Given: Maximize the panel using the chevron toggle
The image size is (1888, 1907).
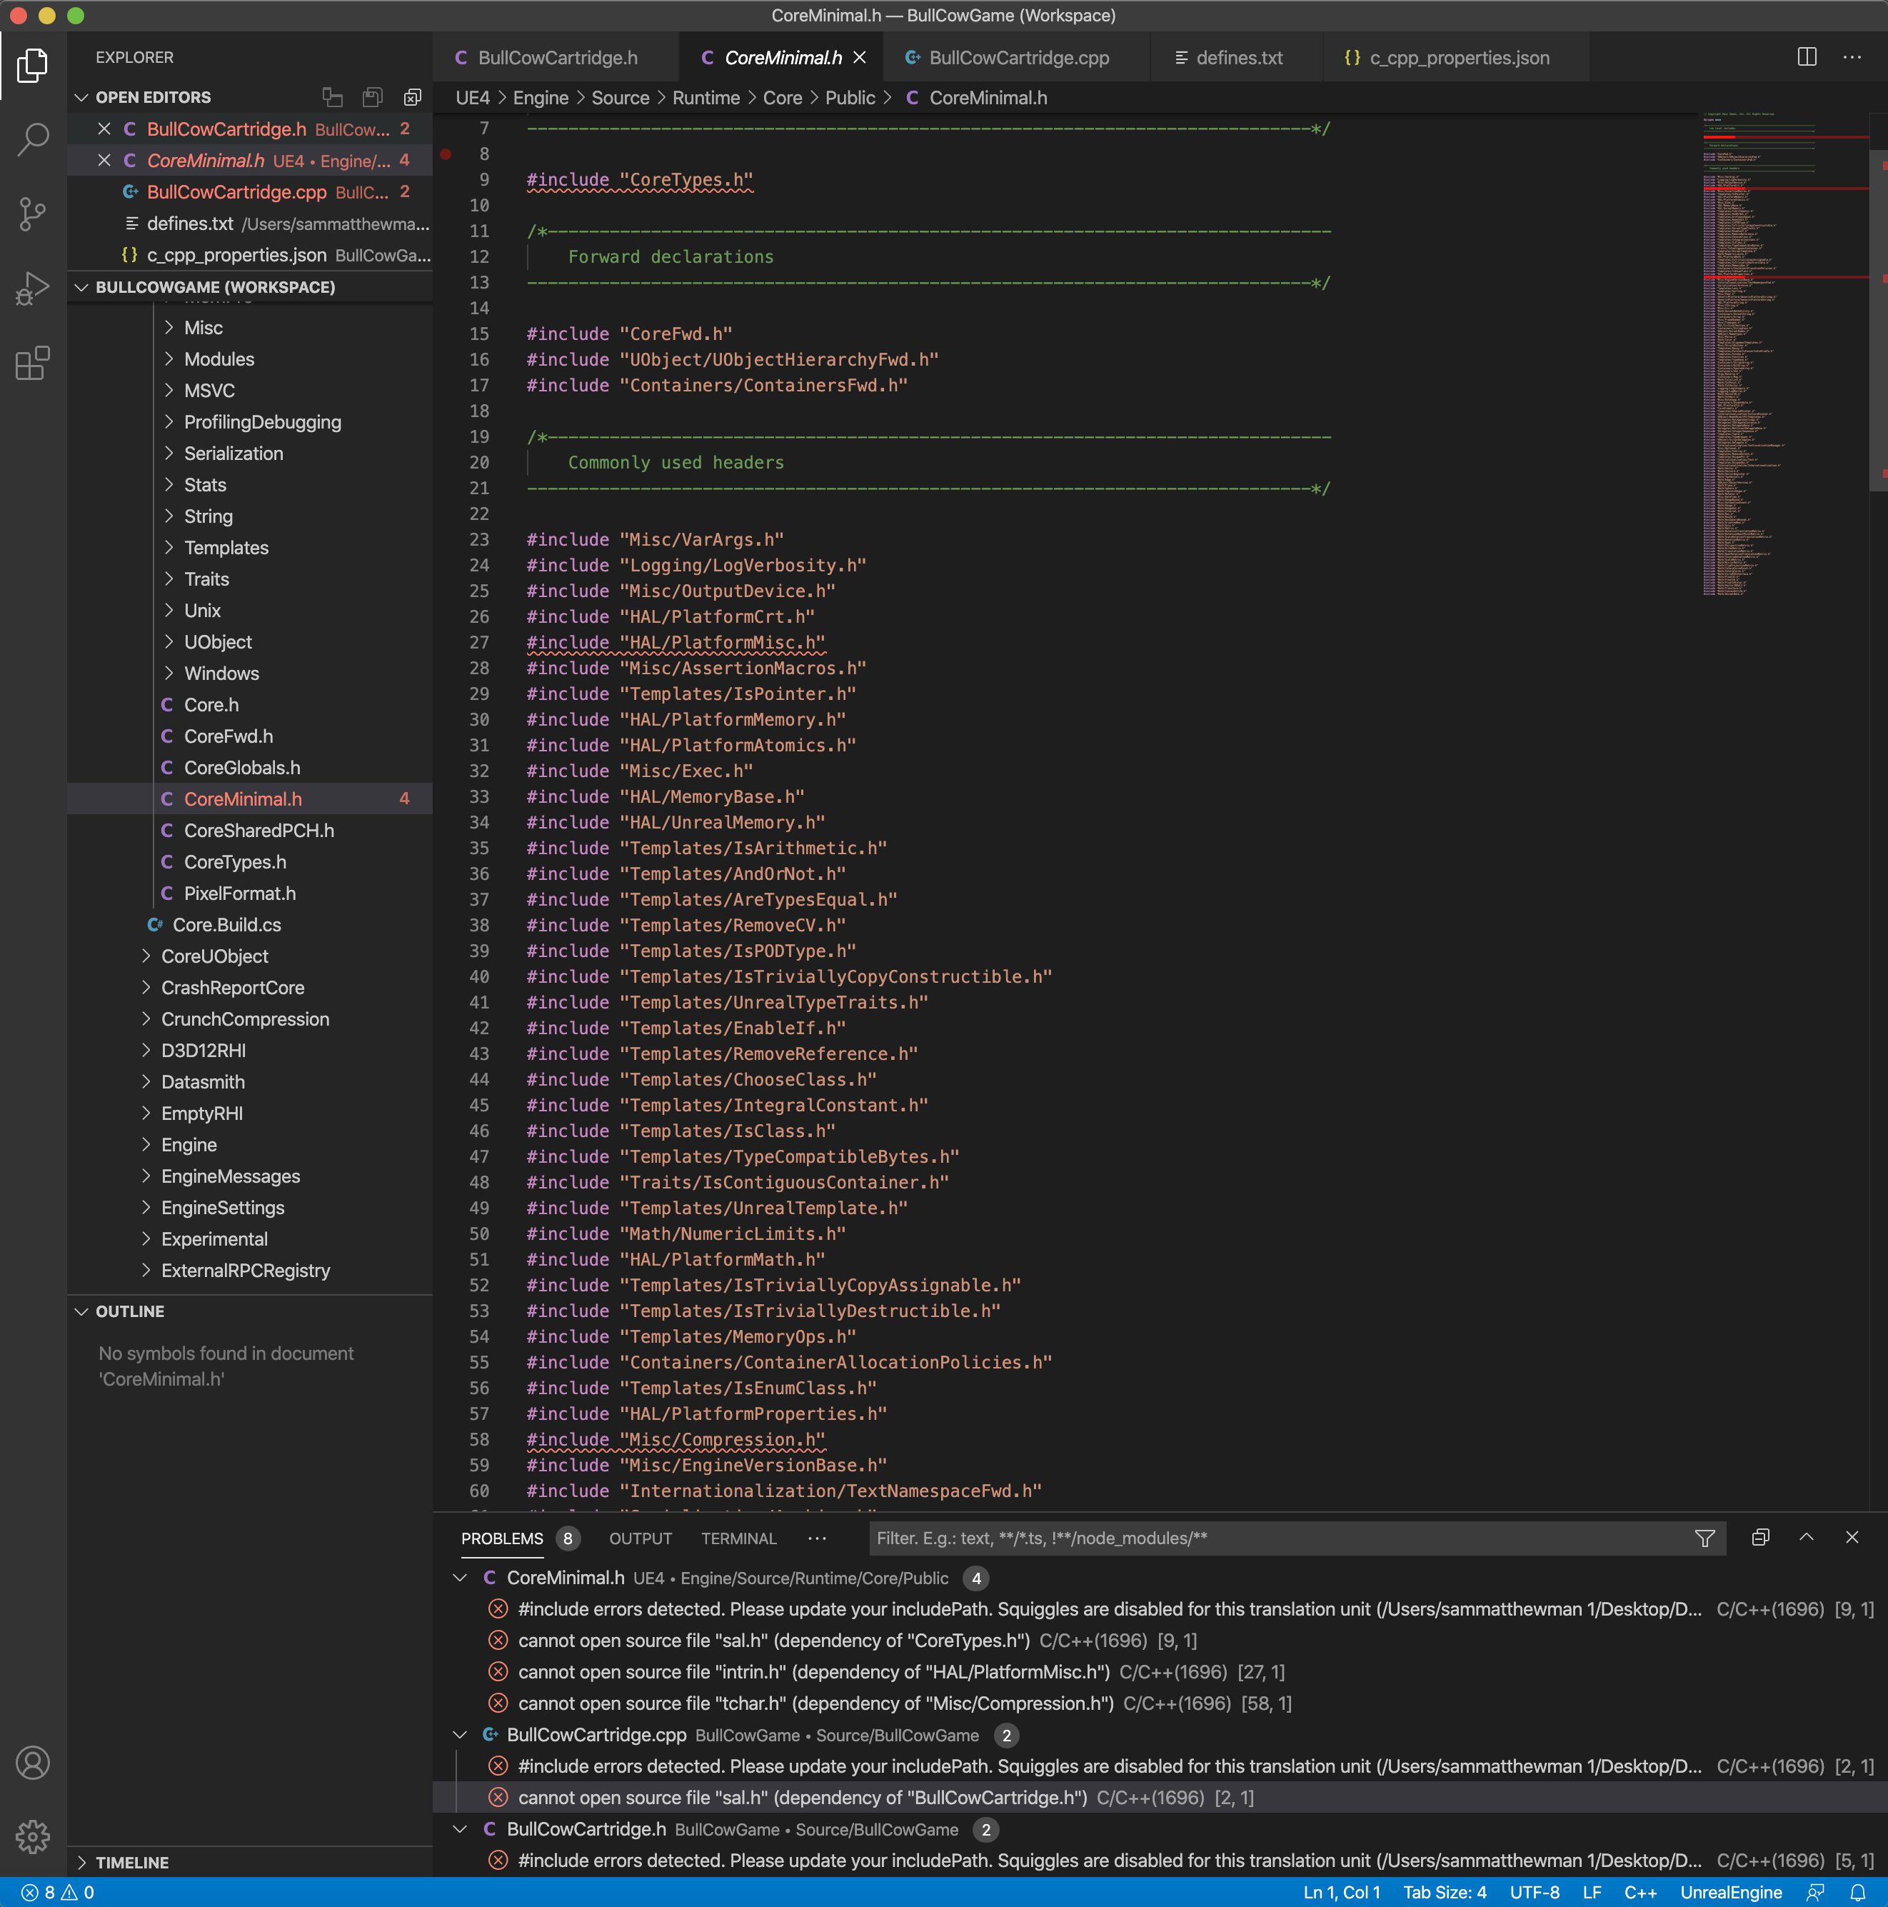Looking at the screenshot, I should (x=1805, y=1537).
